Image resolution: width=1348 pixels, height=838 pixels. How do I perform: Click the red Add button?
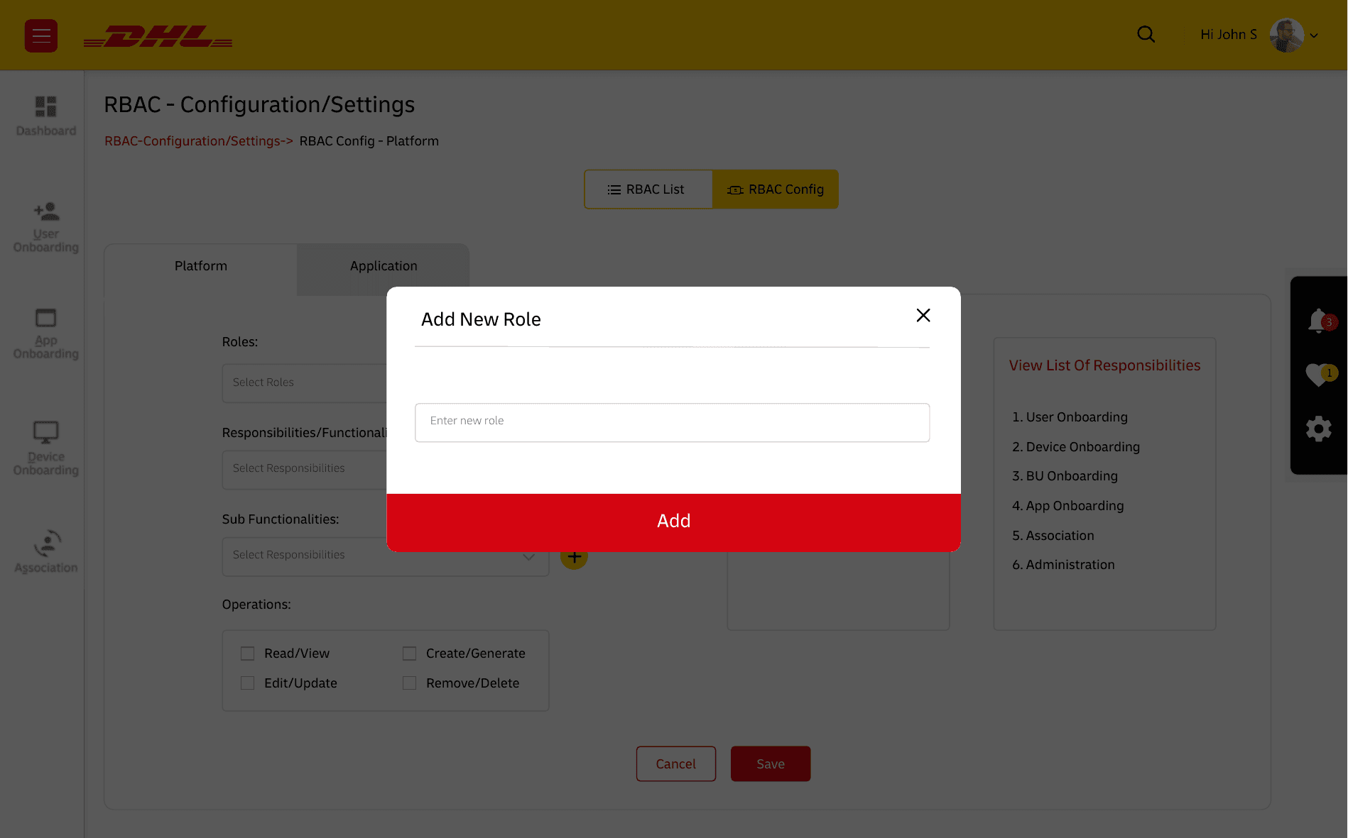[x=673, y=522]
